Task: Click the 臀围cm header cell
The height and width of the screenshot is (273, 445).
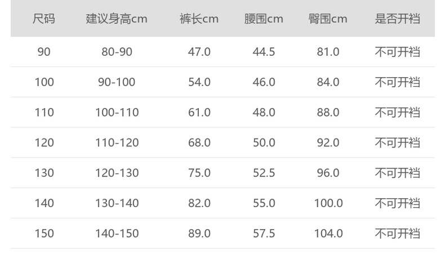Action: point(328,19)
